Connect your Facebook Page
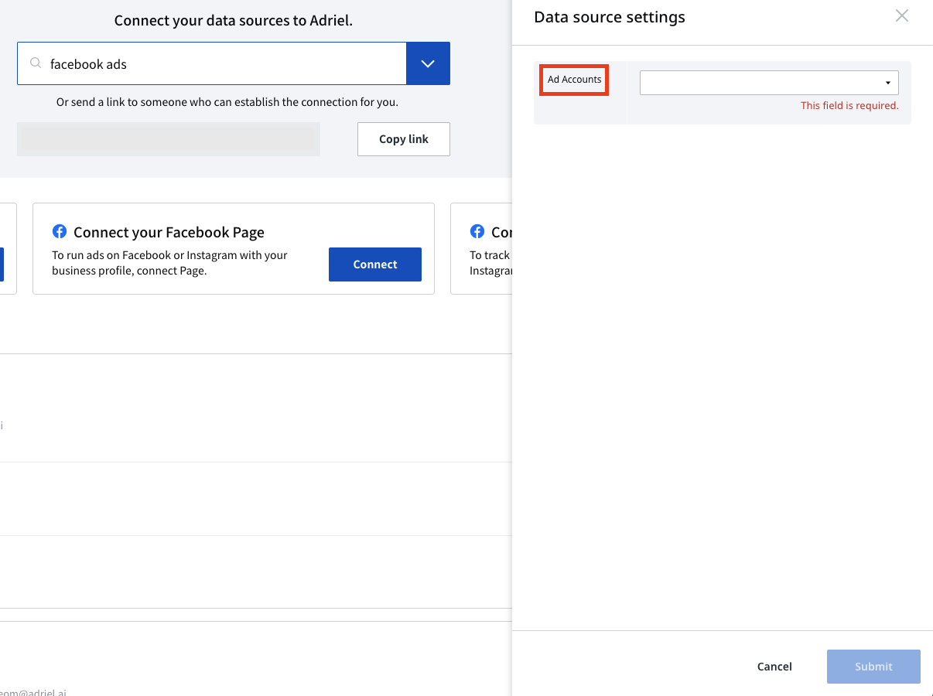This screenshot has height=696, width=933. pyautogui.click(x=375, y=264)
